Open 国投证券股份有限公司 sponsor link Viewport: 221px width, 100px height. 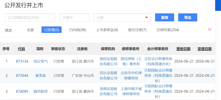(109, 61)
